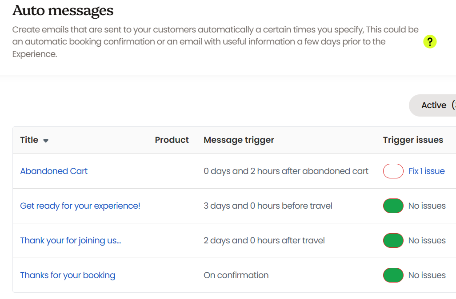Open the yellow help question mark icon
Screen dimensions: 456x299
430,42
